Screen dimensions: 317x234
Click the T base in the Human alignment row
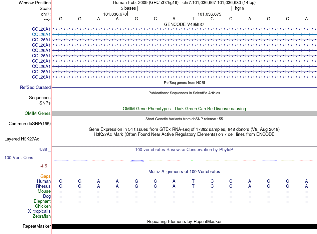tap(193, 181)
